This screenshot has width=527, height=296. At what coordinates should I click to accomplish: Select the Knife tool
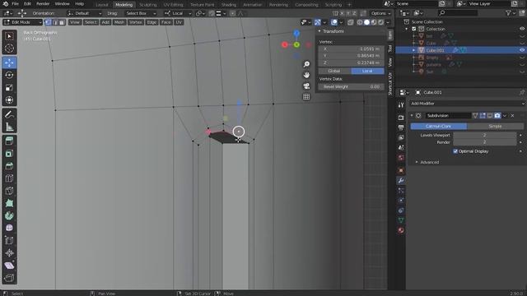pyautogui.click(x=9, y=191)
